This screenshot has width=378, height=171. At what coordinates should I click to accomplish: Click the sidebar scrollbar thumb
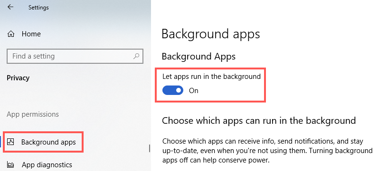[x=150, y=148]
